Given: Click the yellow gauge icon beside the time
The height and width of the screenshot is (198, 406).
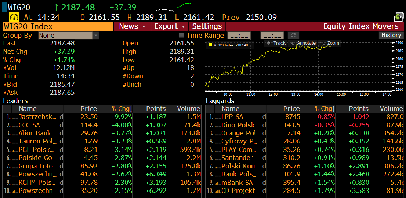Looking at the screenshot, I should coord(14,17).
